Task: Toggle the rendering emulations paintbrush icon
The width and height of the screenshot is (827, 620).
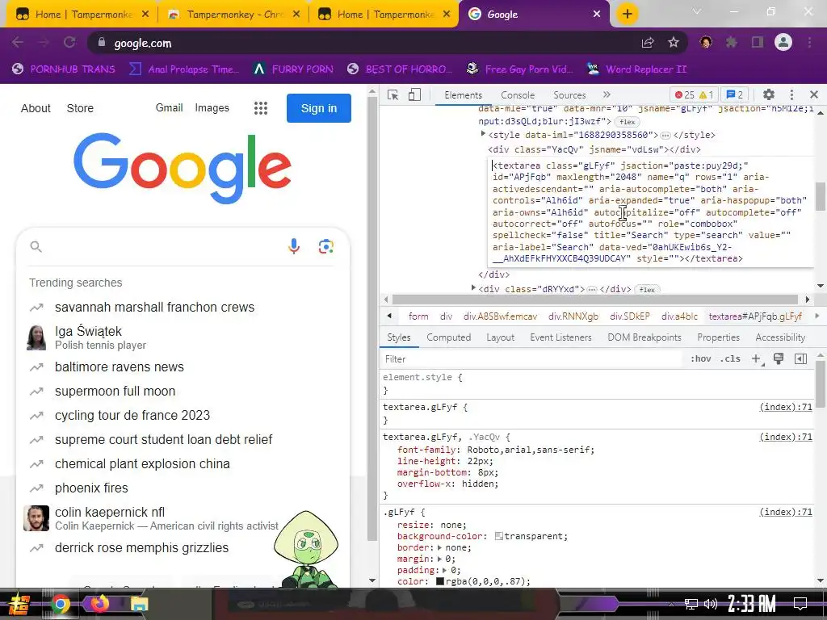Action: (778, 358)
